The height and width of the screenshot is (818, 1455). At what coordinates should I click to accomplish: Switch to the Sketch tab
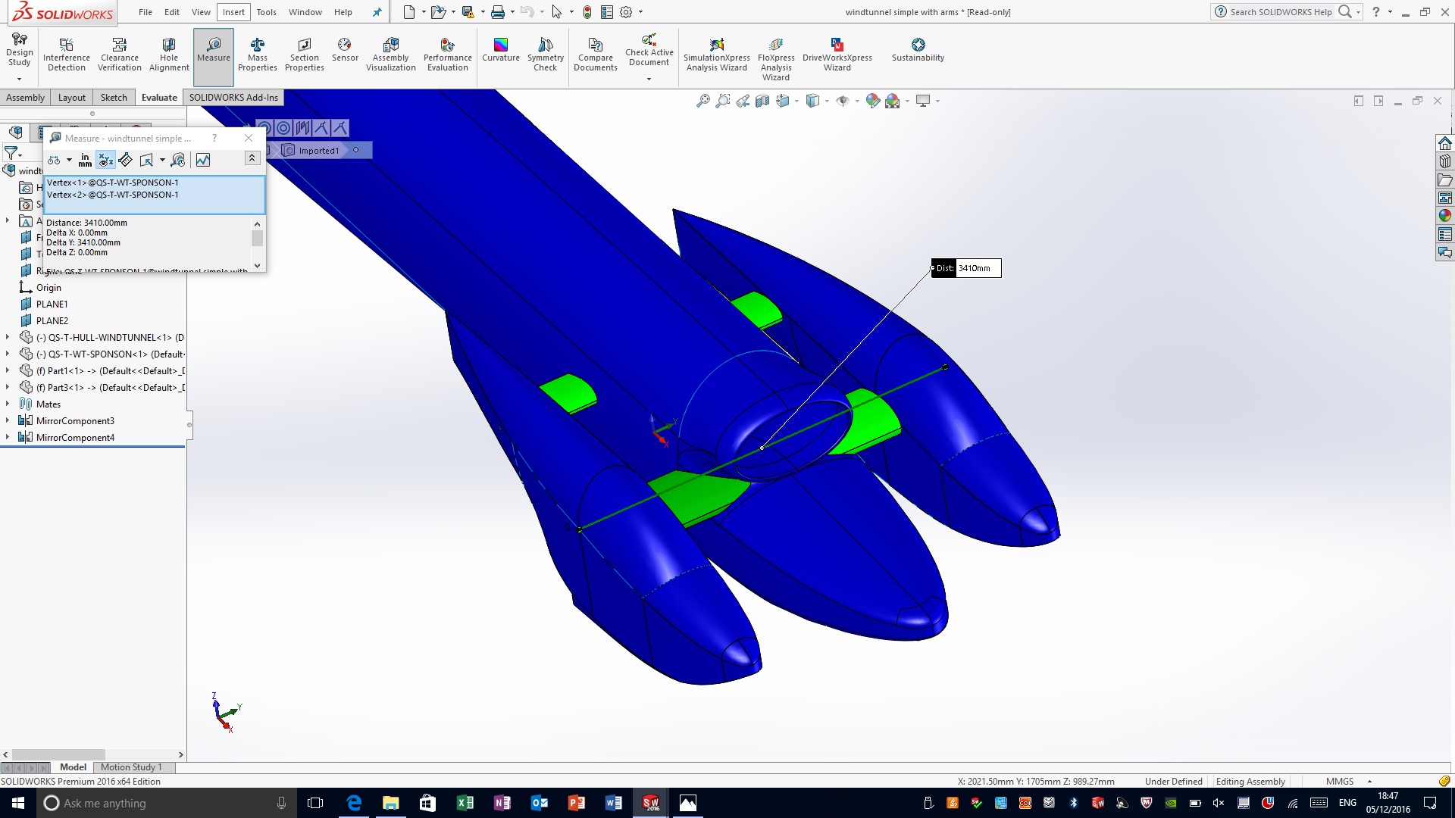click(114, 98)
